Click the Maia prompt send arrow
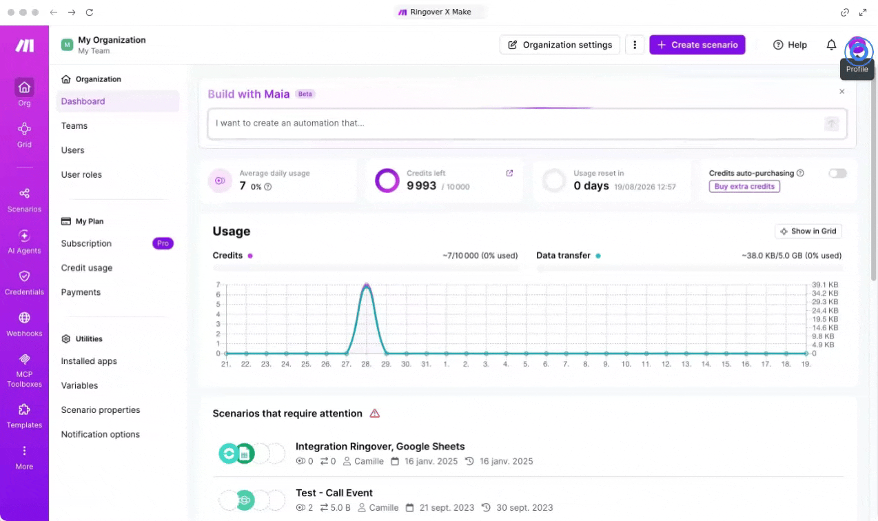Viewport: 878px width, 521px height. (x=832, y=123)
